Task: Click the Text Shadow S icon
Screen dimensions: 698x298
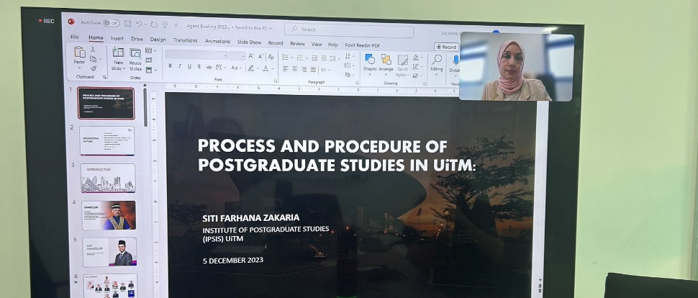Action: click(x=199, y=66)
